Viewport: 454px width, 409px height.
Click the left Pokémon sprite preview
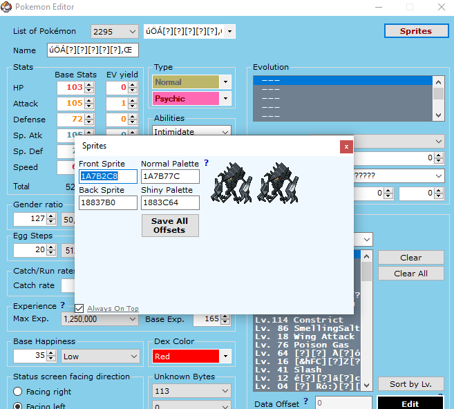pyautogui.click(x=232, y=182)
